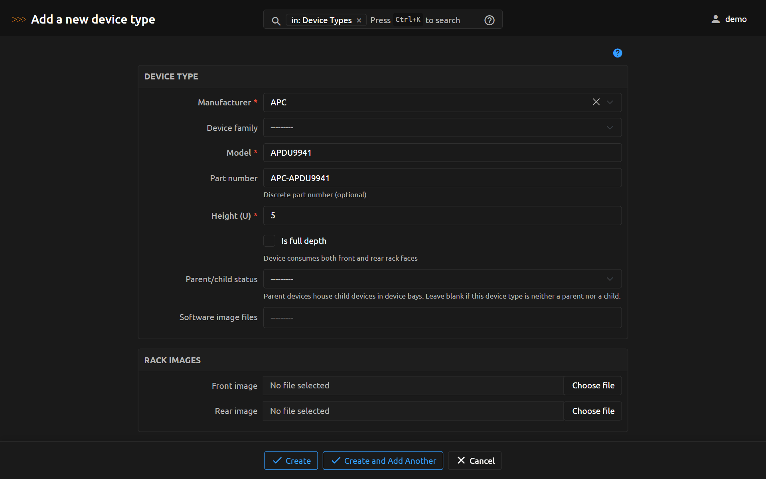Click the search magnifier icon
Screen dimensions: 766x479
pyautogui.click(x=276, y=21)
